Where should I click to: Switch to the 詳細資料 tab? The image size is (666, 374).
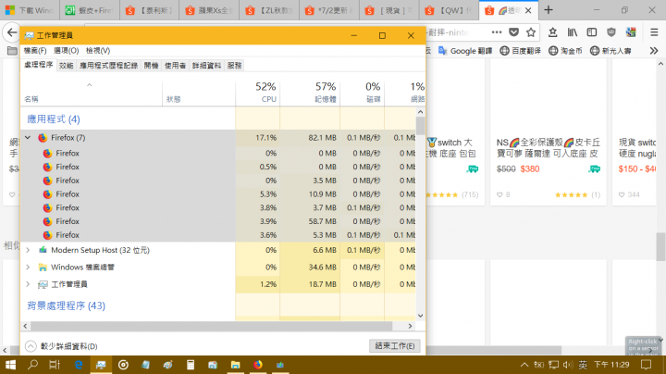[x=206, y=66]
